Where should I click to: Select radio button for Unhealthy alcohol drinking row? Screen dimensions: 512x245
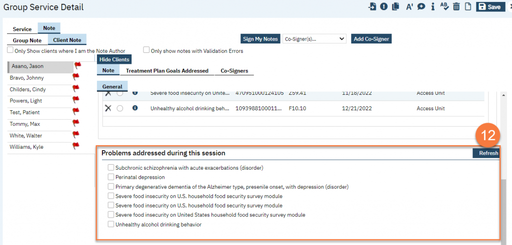[120, 108]
